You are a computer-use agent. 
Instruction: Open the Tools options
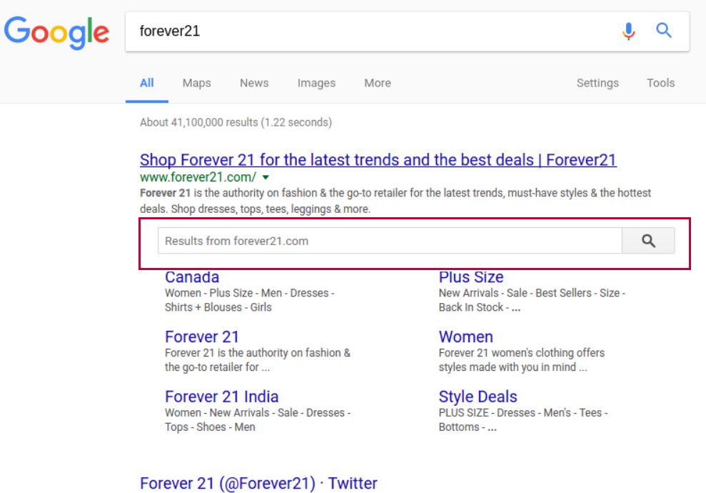point(660,83)
